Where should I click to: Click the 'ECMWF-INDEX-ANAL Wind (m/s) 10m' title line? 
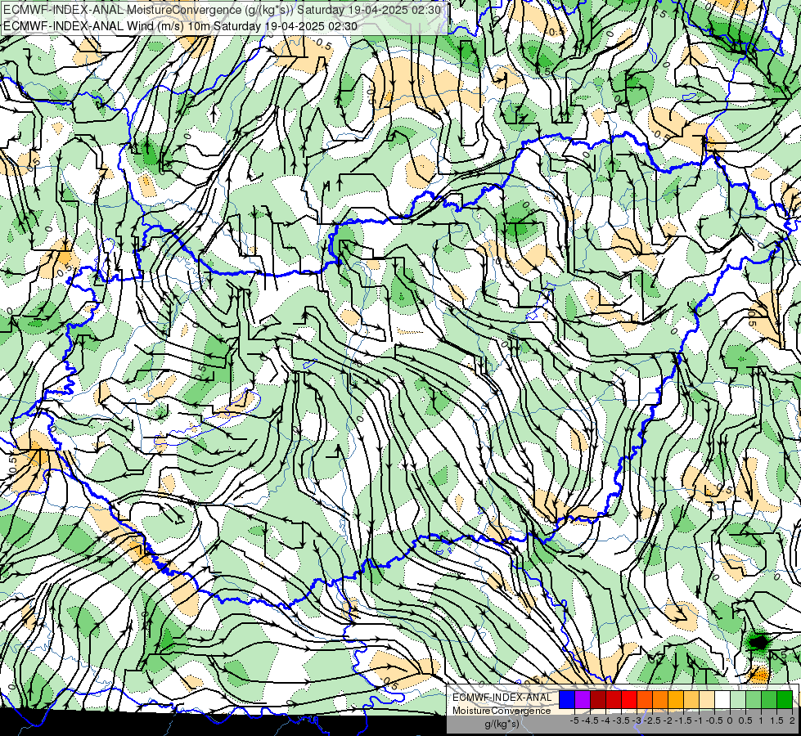[x=180, y=26]
